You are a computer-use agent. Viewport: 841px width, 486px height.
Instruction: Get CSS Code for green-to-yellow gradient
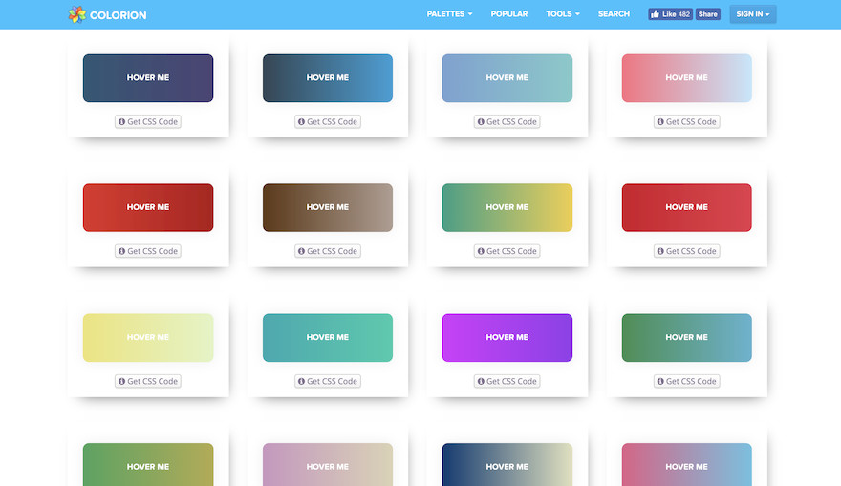507,252
